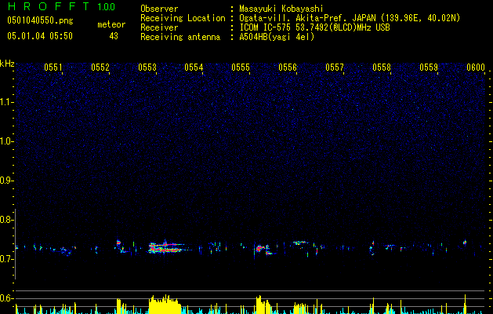
Task: Select the meteor count value 43
Action: 114,36
